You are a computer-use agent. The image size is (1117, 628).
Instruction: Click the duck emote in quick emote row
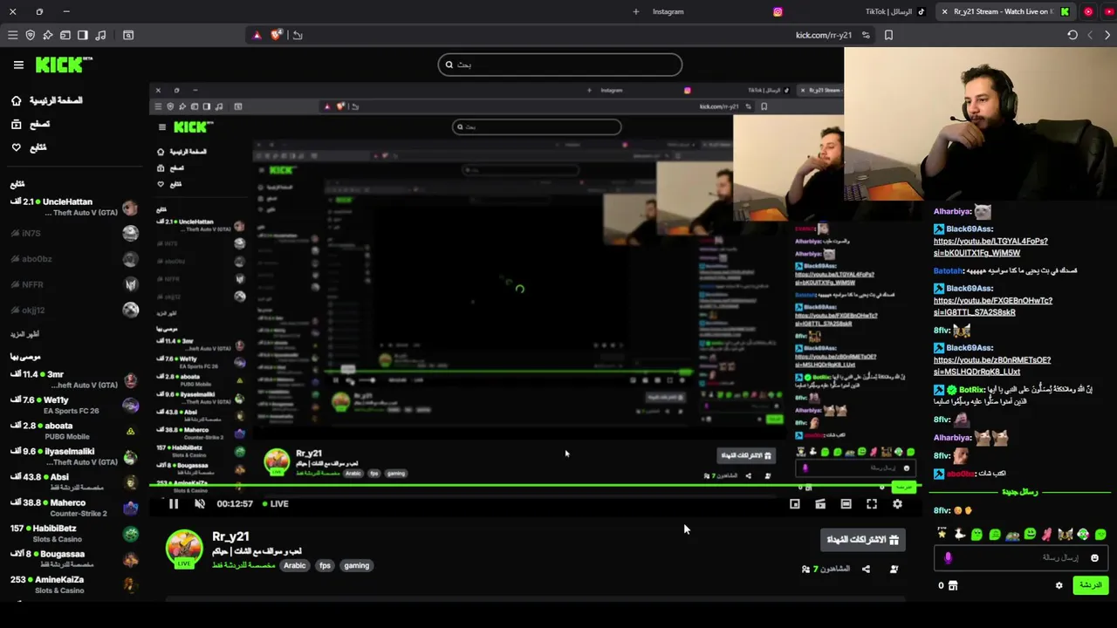coord(959,534)
